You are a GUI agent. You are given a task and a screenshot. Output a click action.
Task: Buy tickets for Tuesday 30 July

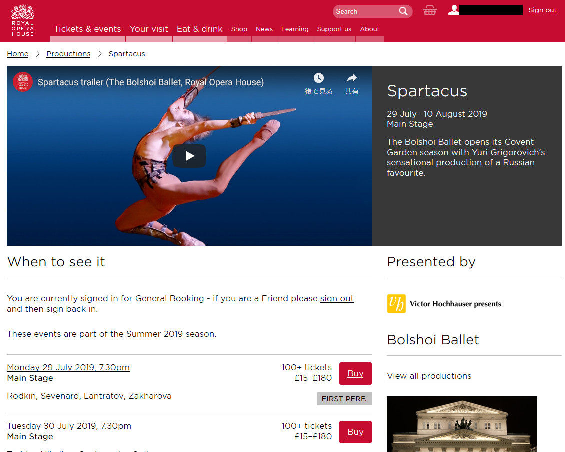tap(355, 432)
